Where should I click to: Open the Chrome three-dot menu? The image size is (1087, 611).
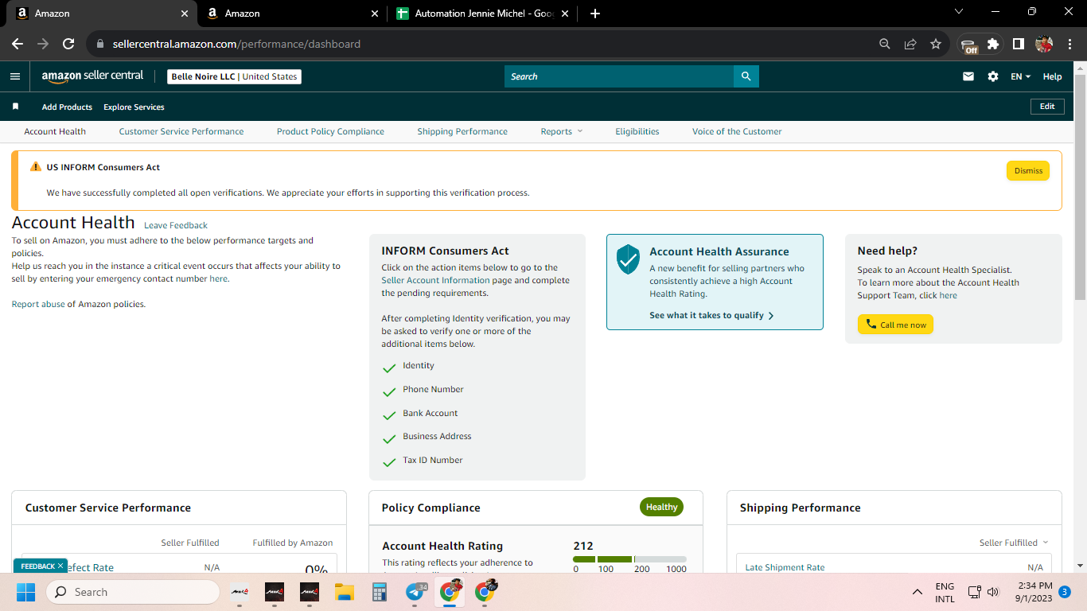(1069, 44)
